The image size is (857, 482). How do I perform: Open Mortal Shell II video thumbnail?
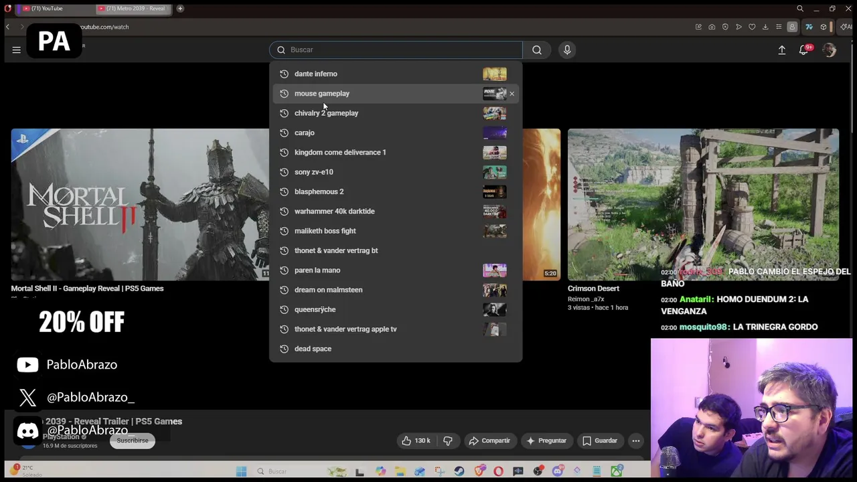click(x=140, y=204)
